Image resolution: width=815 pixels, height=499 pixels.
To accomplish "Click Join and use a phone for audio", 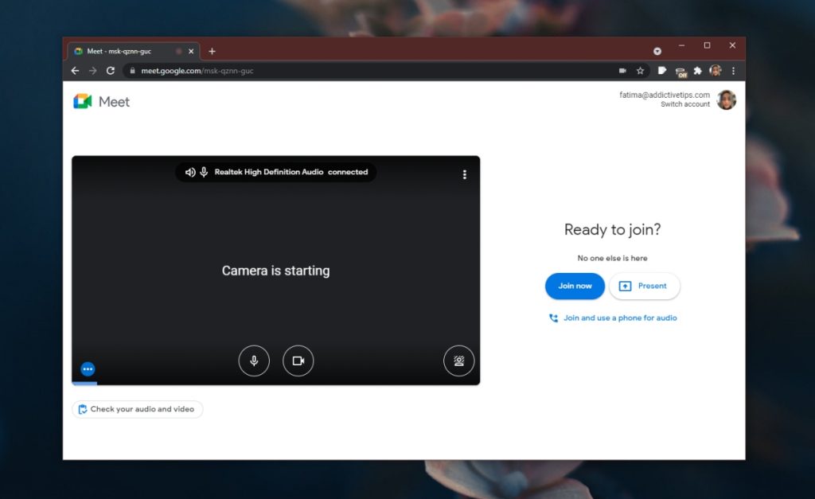I will pos(612,318).
